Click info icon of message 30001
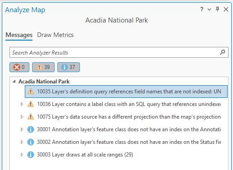The image size is (233, 170). pos(31,129)
